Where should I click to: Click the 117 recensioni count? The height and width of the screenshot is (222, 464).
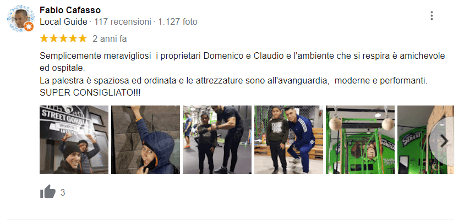(123, 22)
